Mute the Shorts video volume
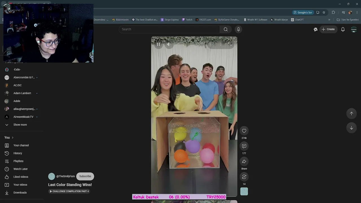 169,44
